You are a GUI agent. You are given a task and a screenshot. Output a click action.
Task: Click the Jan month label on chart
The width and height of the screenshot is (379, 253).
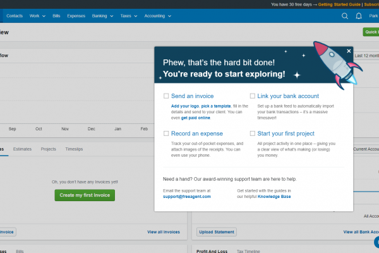(117, 129)
